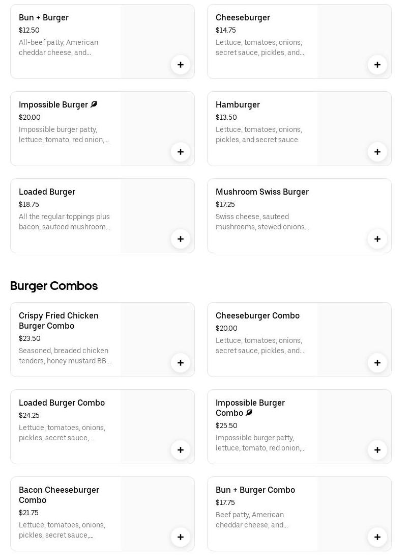409x560 pixels.
Task: Click the Cheeseburger $14.75 price
Action: pyautogui.click(x=226, y=31)
